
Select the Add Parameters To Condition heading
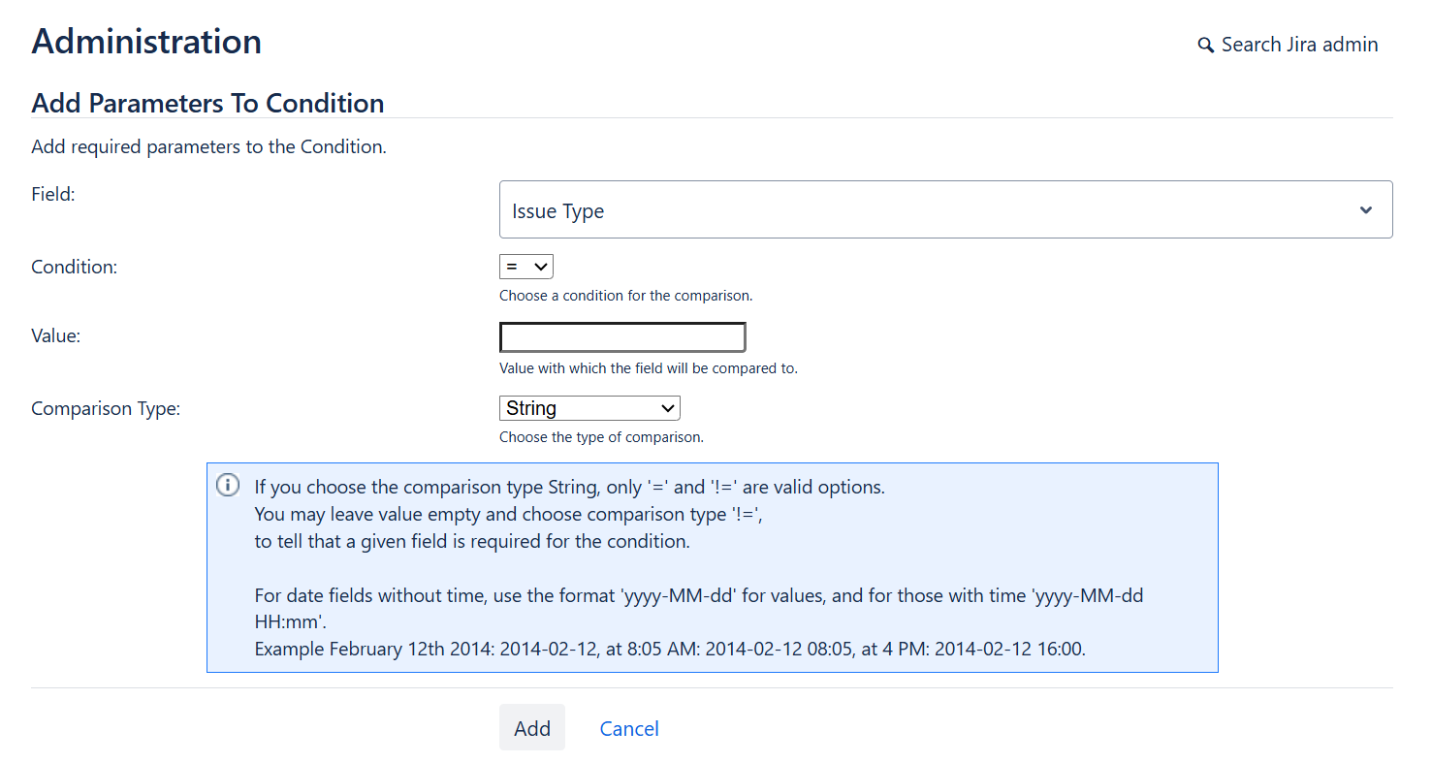click(x=207, y=103)
